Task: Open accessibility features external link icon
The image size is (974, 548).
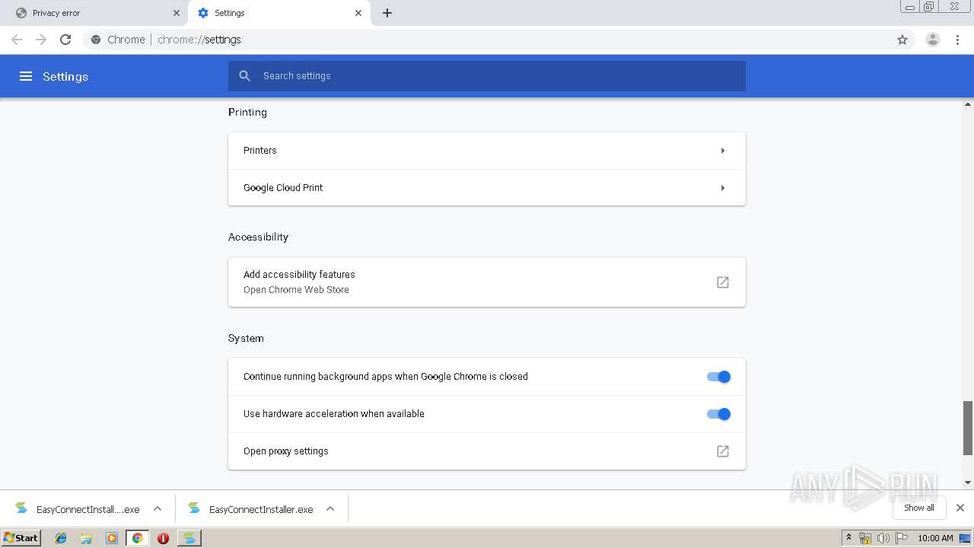Action: click(723, 282)
